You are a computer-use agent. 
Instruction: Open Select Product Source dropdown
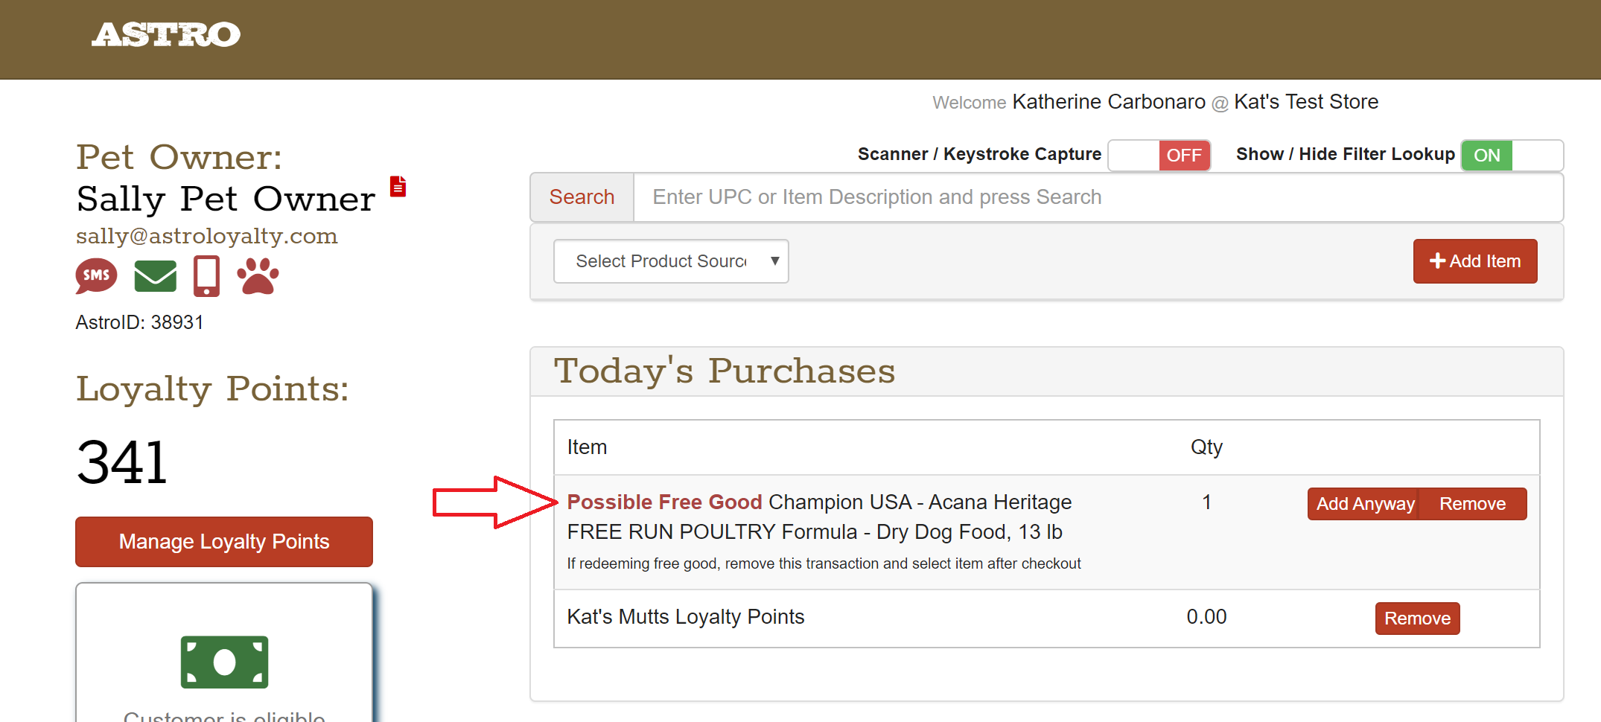pyautogui.click(x=671, y=261)
